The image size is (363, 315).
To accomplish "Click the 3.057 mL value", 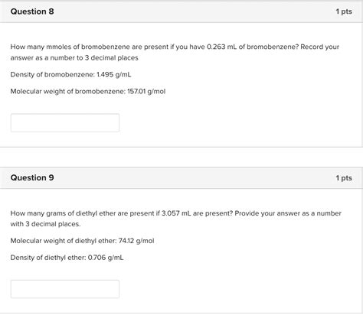I will pyautogui.click(x=176, y=213).
